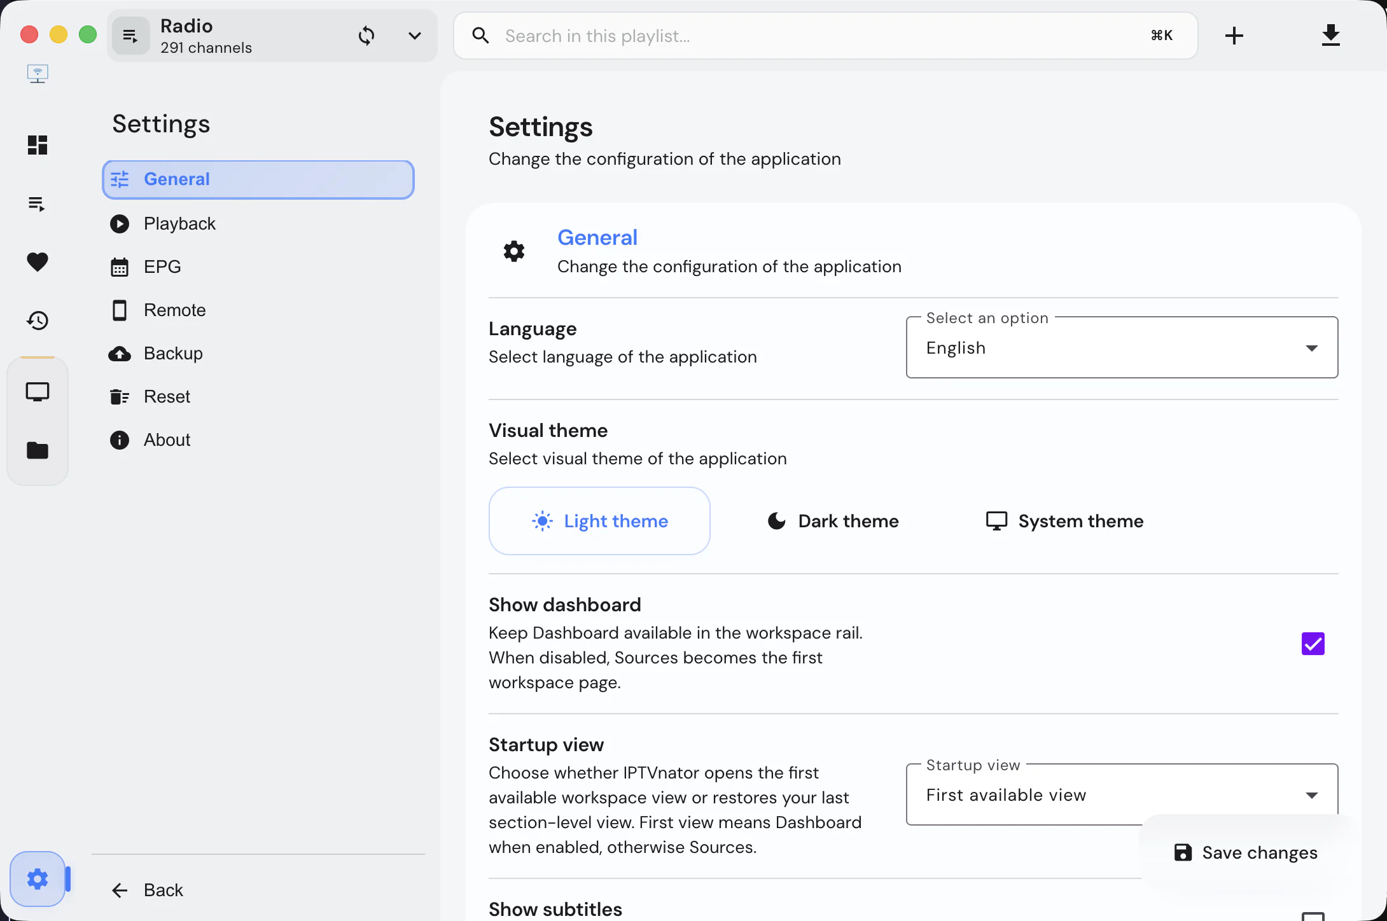
Task: Open Favorites heart icon in rail
Action: tap(38, 262)
